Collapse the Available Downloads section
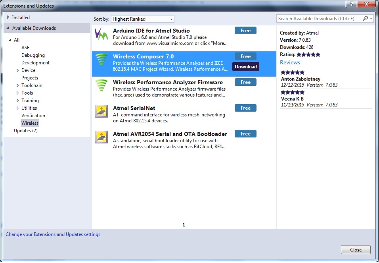Viewport: 379px width, 263px height. click(x=8, y=28)
